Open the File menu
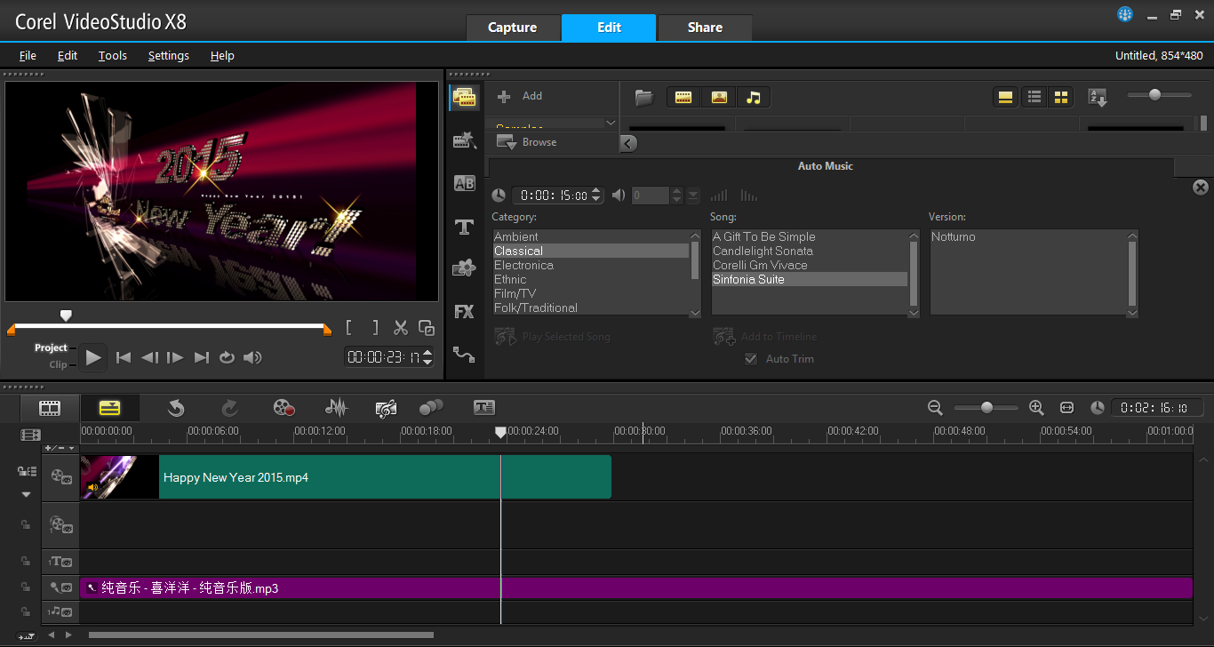 [28, 55]
